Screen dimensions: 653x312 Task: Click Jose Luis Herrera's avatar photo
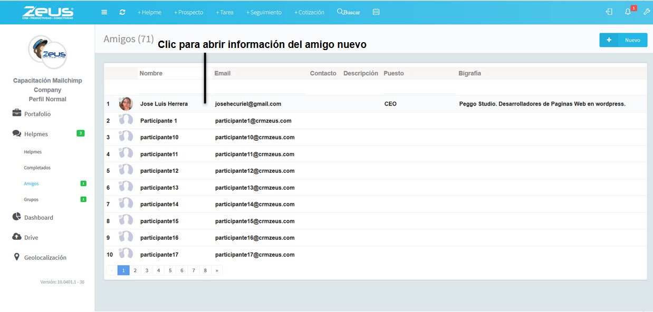[126, 104]
